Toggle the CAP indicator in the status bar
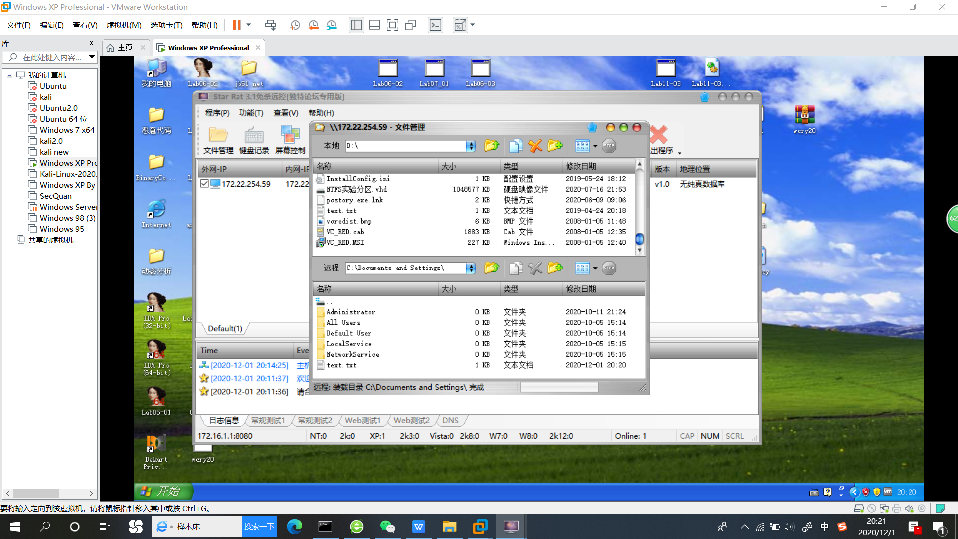Screen dimensions: 958x539 687,436
